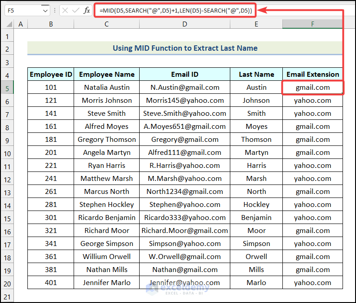This screenshot has width=356, height=303.
Task: Click the 'Employee ID' header cell
Action: 51,74
